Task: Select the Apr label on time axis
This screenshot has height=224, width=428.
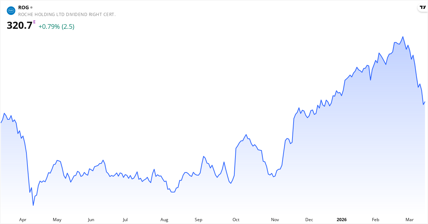Action: click(x=23, y=220)
